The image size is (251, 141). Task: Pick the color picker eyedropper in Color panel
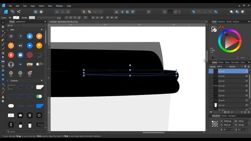pos(220,27)
